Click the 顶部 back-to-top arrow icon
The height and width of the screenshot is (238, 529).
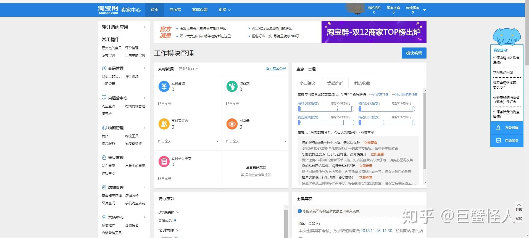click(x=519, y=205)
